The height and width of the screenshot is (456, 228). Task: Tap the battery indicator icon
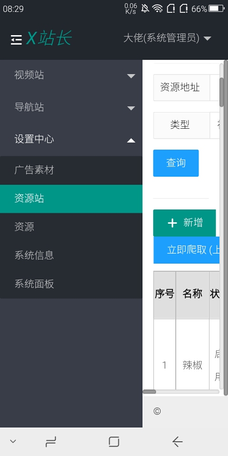tap(217, 9)
